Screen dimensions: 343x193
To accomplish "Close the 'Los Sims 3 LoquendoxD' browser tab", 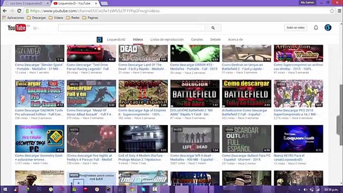I will click(x=48, y=3).
